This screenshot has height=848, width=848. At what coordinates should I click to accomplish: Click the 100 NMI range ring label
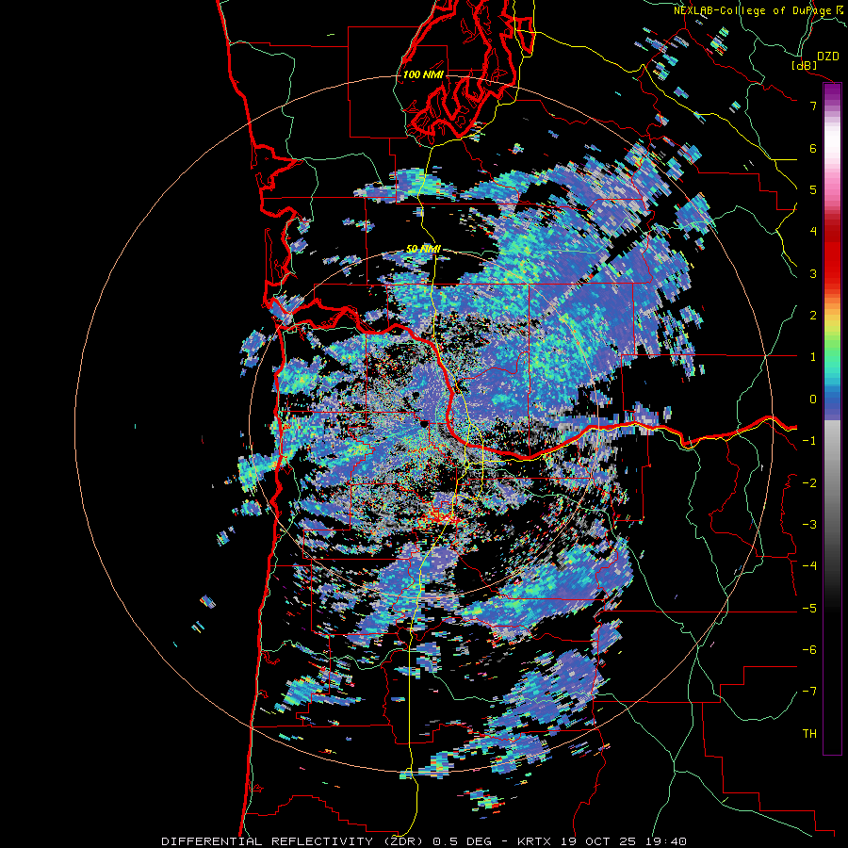423,74
